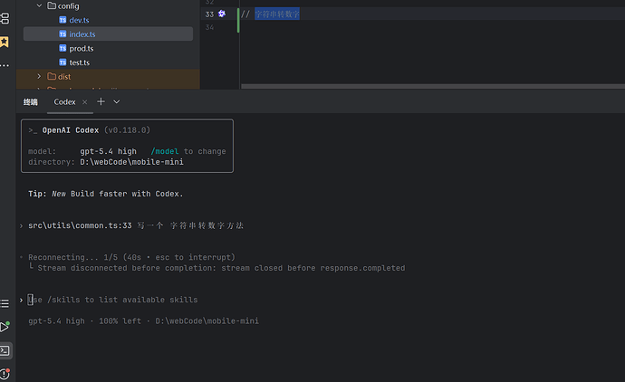Open the Services run icon in sidebar

(5, 327)
